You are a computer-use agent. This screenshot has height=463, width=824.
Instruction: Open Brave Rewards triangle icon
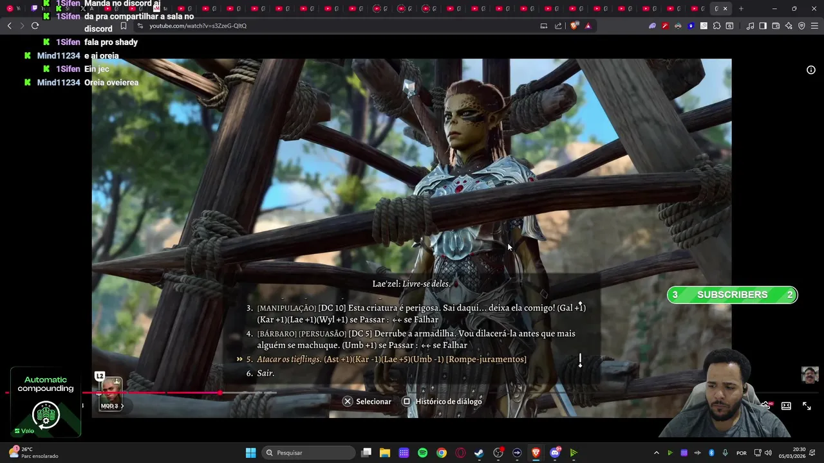pyautogui.click(x=588, y=26)
